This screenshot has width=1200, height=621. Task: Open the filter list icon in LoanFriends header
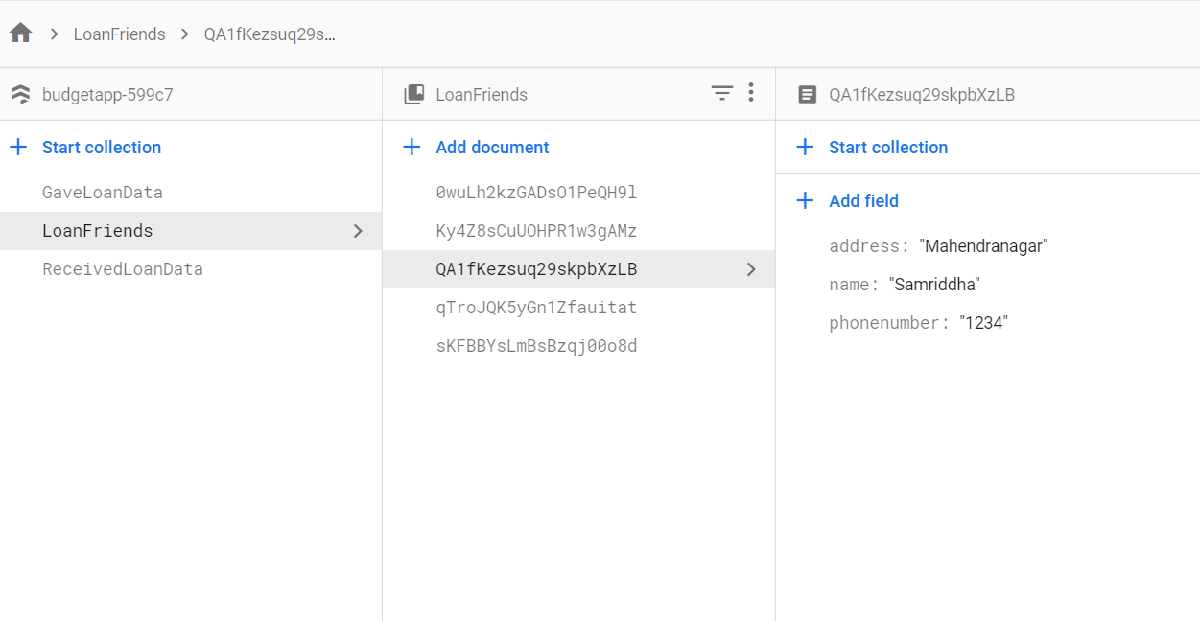[x=721, y=93]
